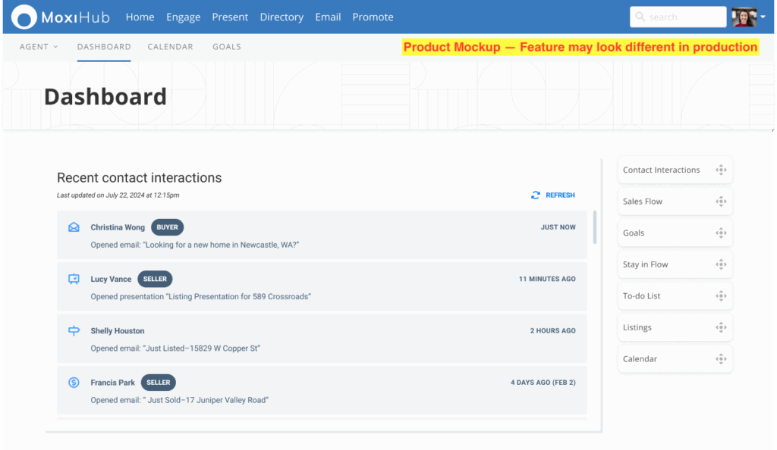Switch to the Dashboard tab
The image size is (777, 450).
tap(104, 46)
